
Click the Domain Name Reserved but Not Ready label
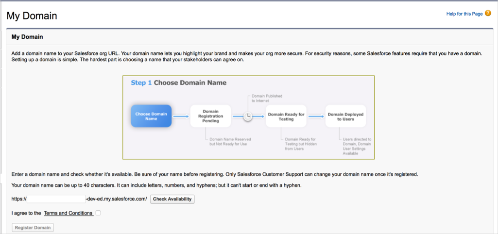coord(230,142)
